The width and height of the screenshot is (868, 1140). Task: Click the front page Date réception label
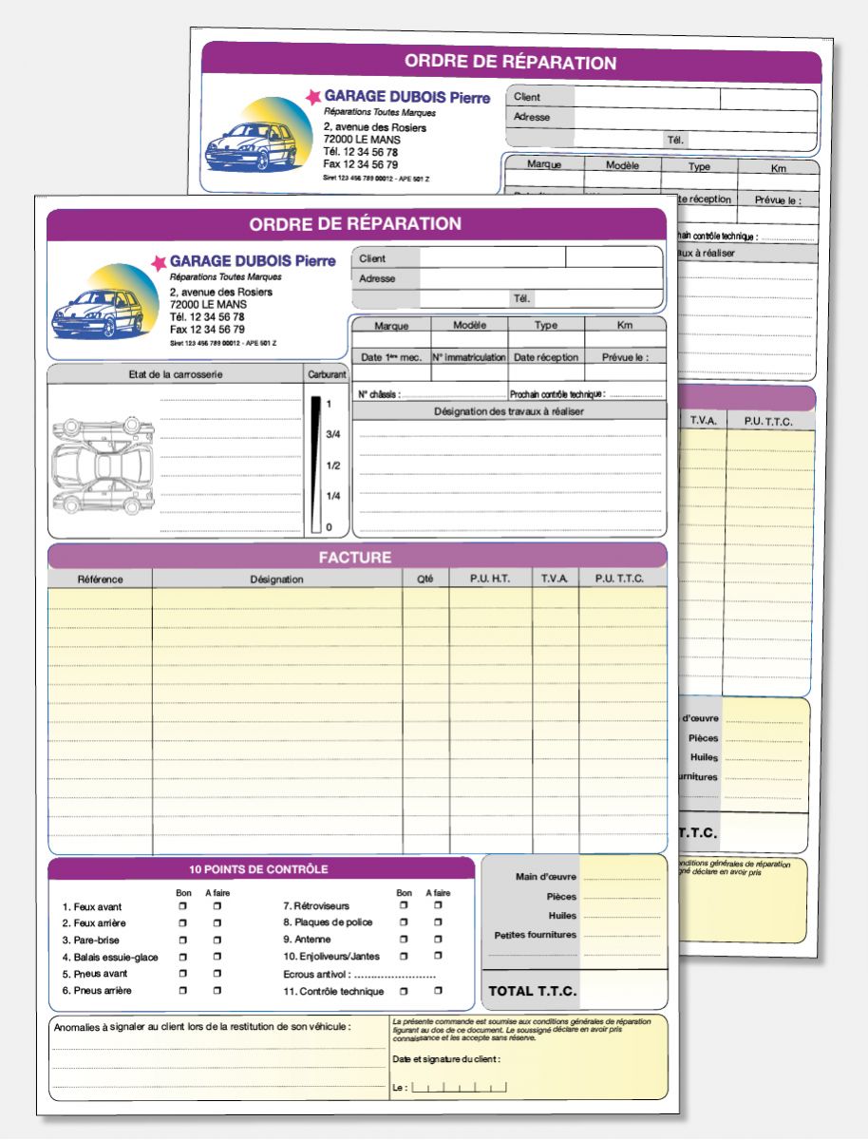tap(546, 357)
